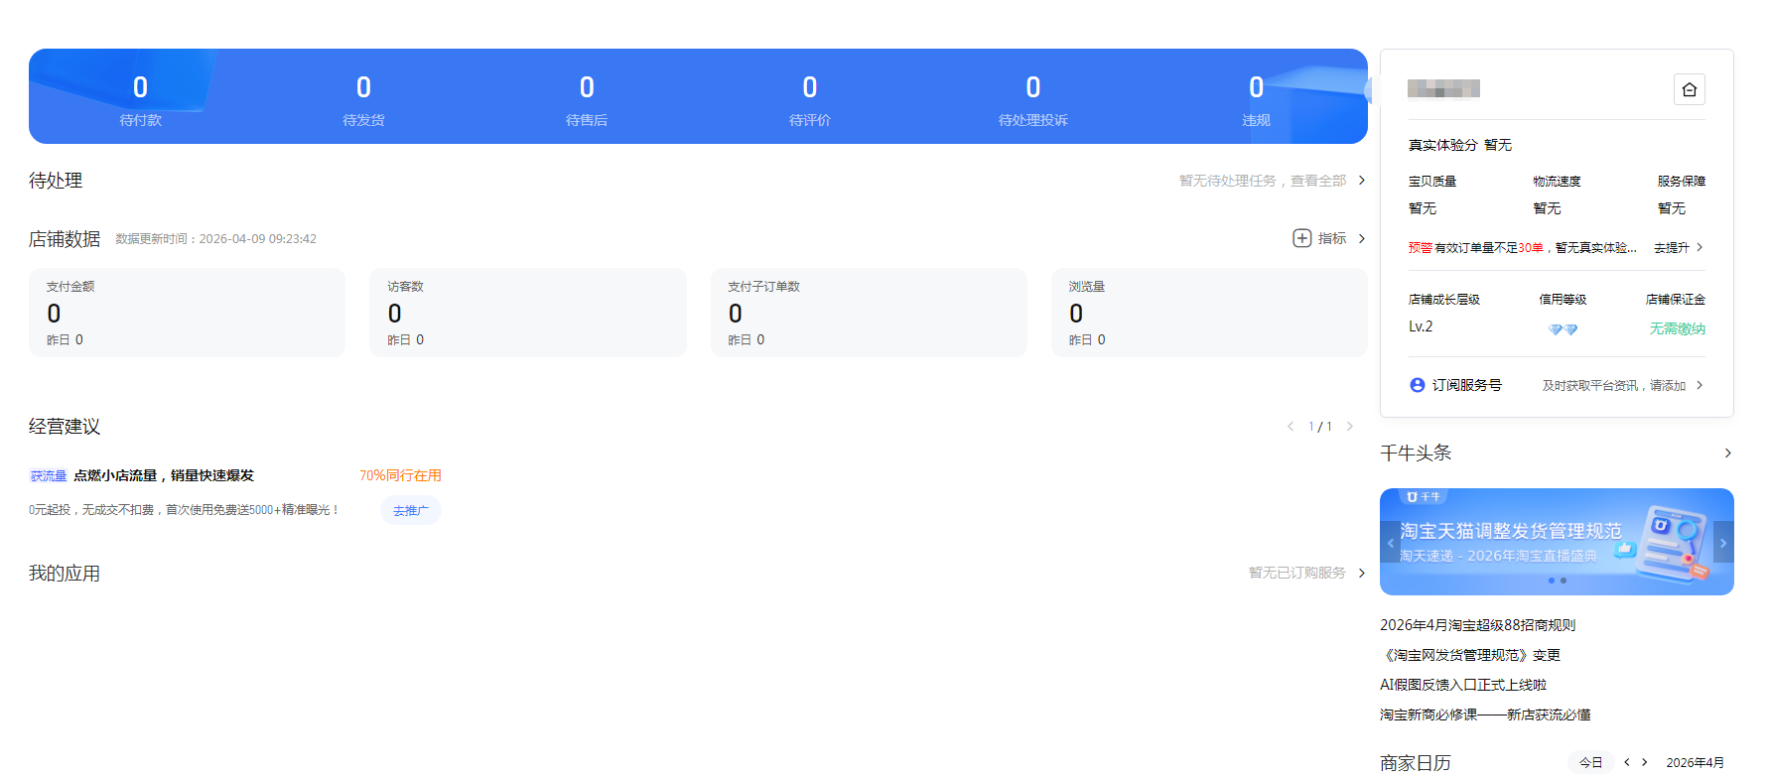Click 数据更新时间 timestamp text
The height and width of the screenshot is (779, 1768).
215,239
